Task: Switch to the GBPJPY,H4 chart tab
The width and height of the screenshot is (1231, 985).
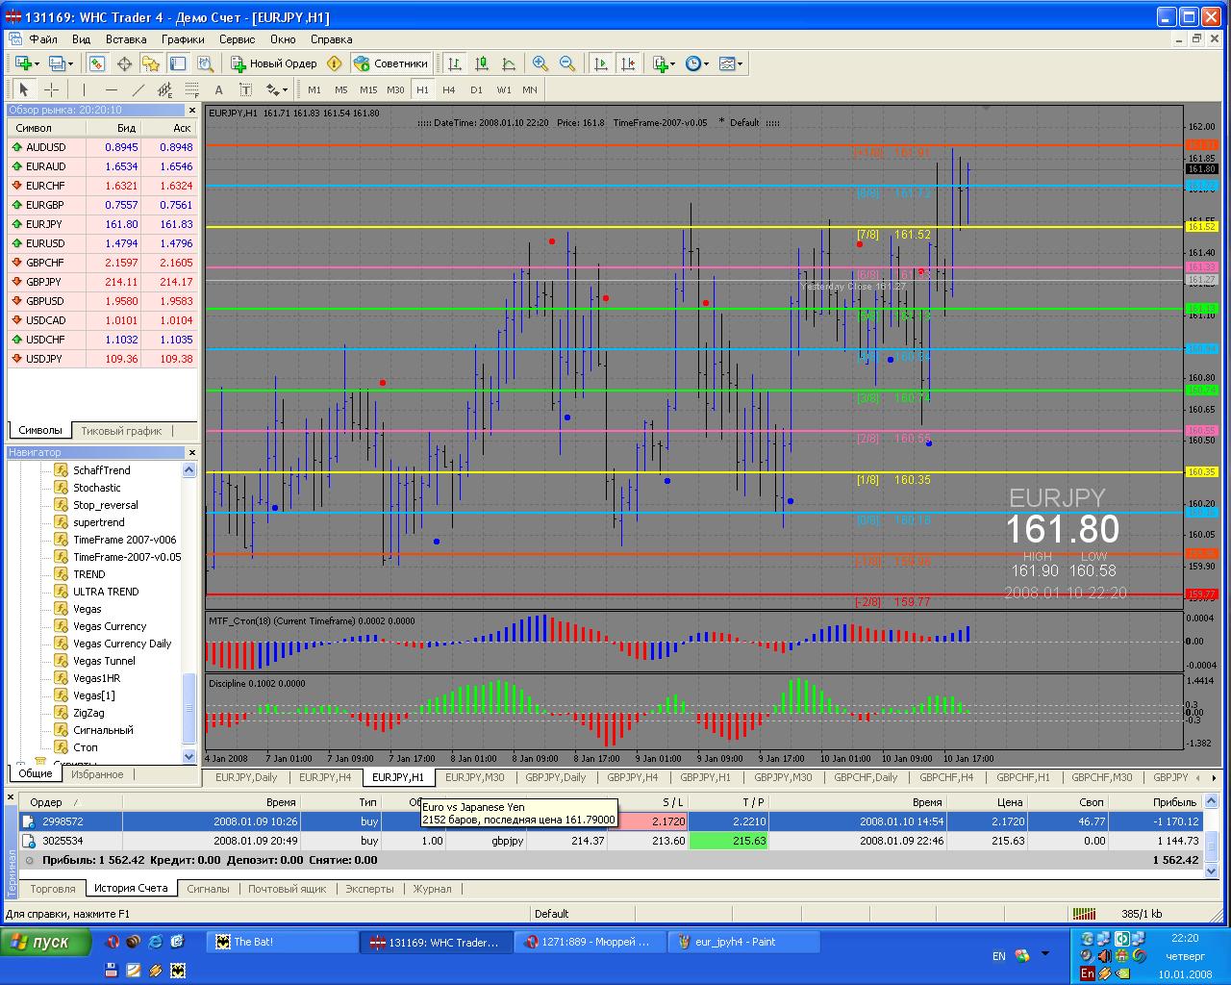Action: (633, 777)
